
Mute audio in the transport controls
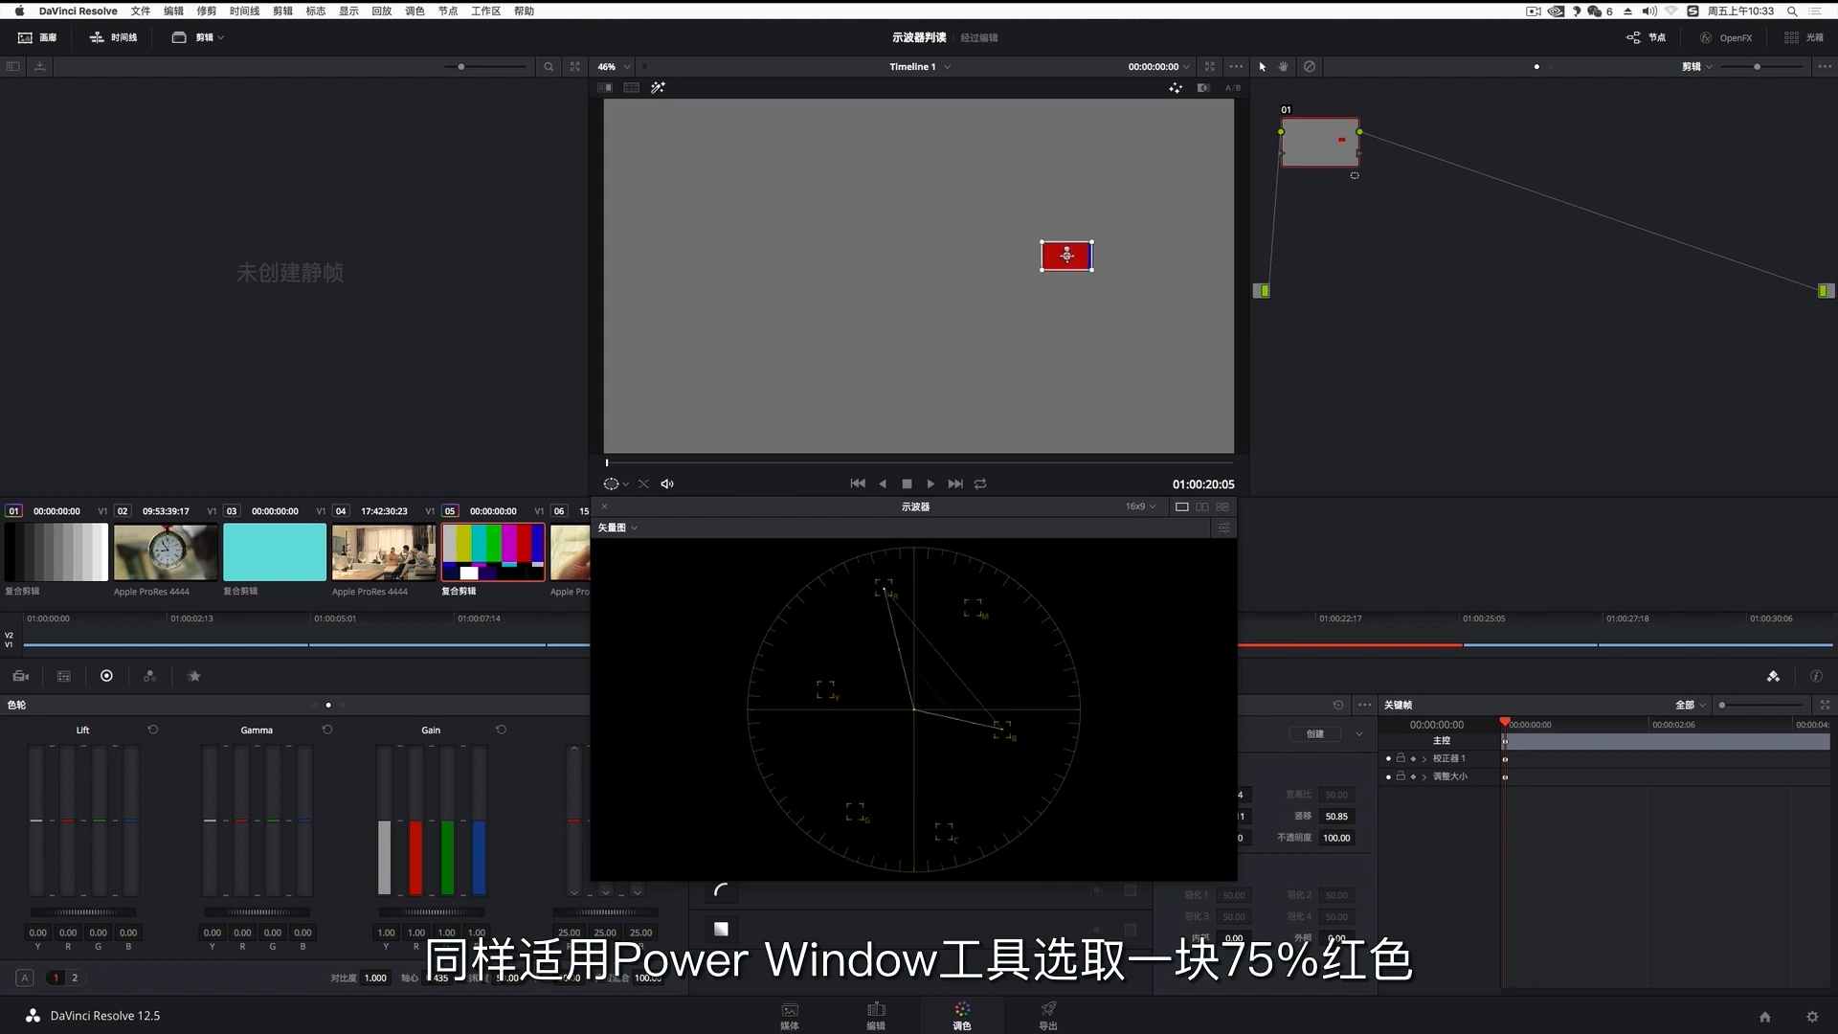coord(667,483)
